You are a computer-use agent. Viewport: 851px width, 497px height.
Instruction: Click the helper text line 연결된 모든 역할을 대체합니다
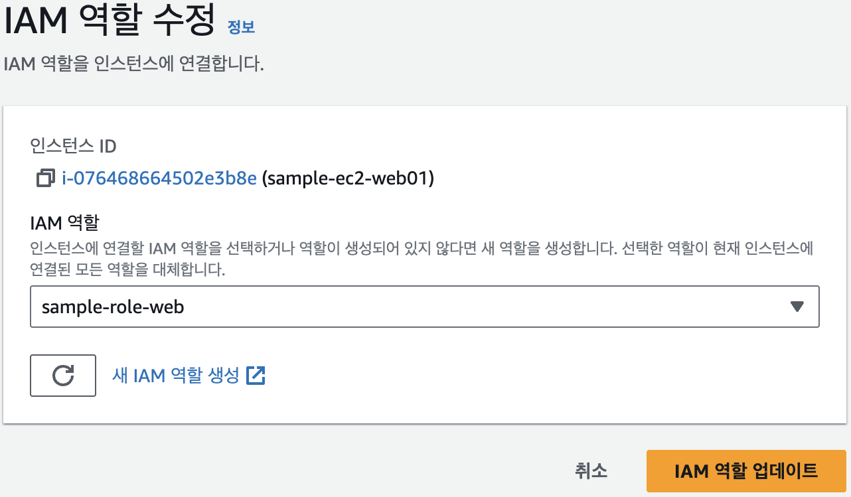(x=128, y=271)
